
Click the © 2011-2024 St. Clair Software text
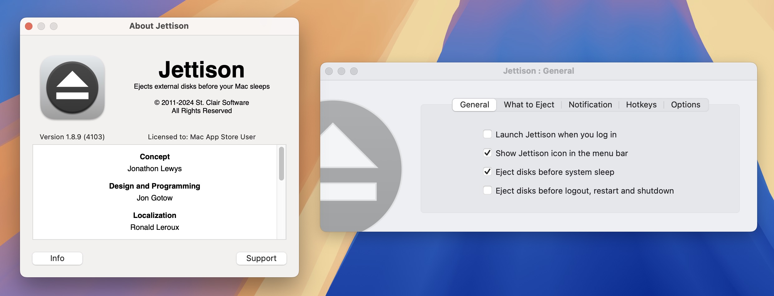point(202,103)
